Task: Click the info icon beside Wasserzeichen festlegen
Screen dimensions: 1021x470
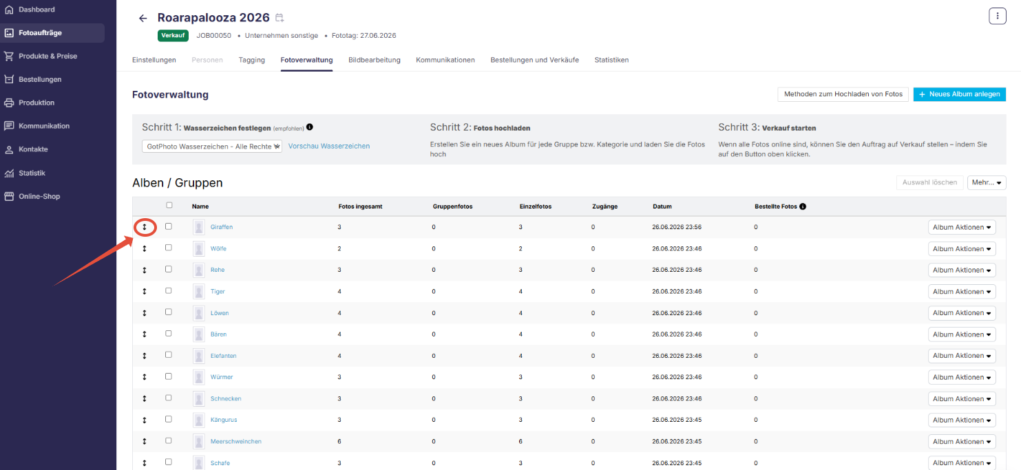Action: (309, 127)
